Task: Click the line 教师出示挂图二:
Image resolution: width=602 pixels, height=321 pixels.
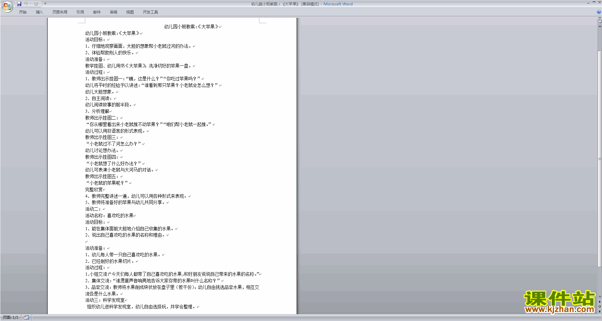Action: (x=102, y=118)
